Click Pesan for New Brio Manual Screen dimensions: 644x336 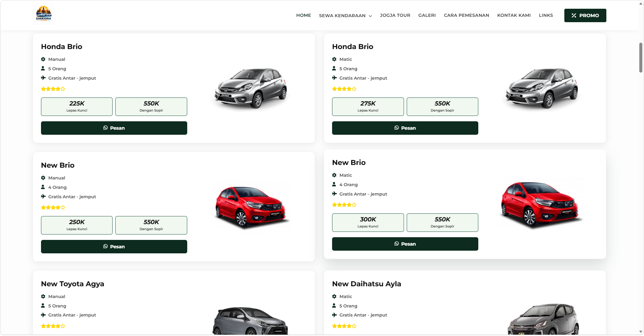tap(114, 247)
